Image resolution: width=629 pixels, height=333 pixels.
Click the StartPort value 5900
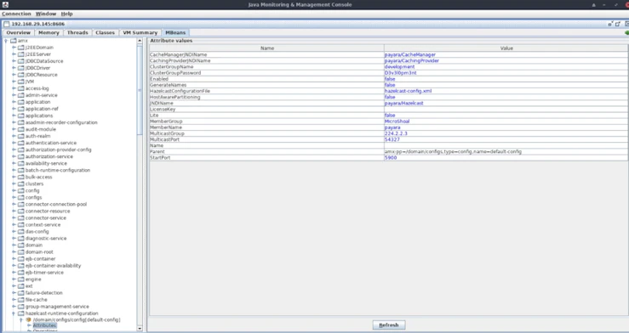pos(391,158)
